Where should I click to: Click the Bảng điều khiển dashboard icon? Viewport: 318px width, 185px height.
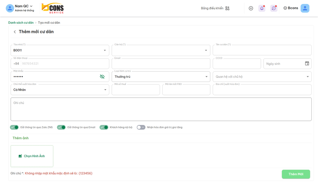227,8
